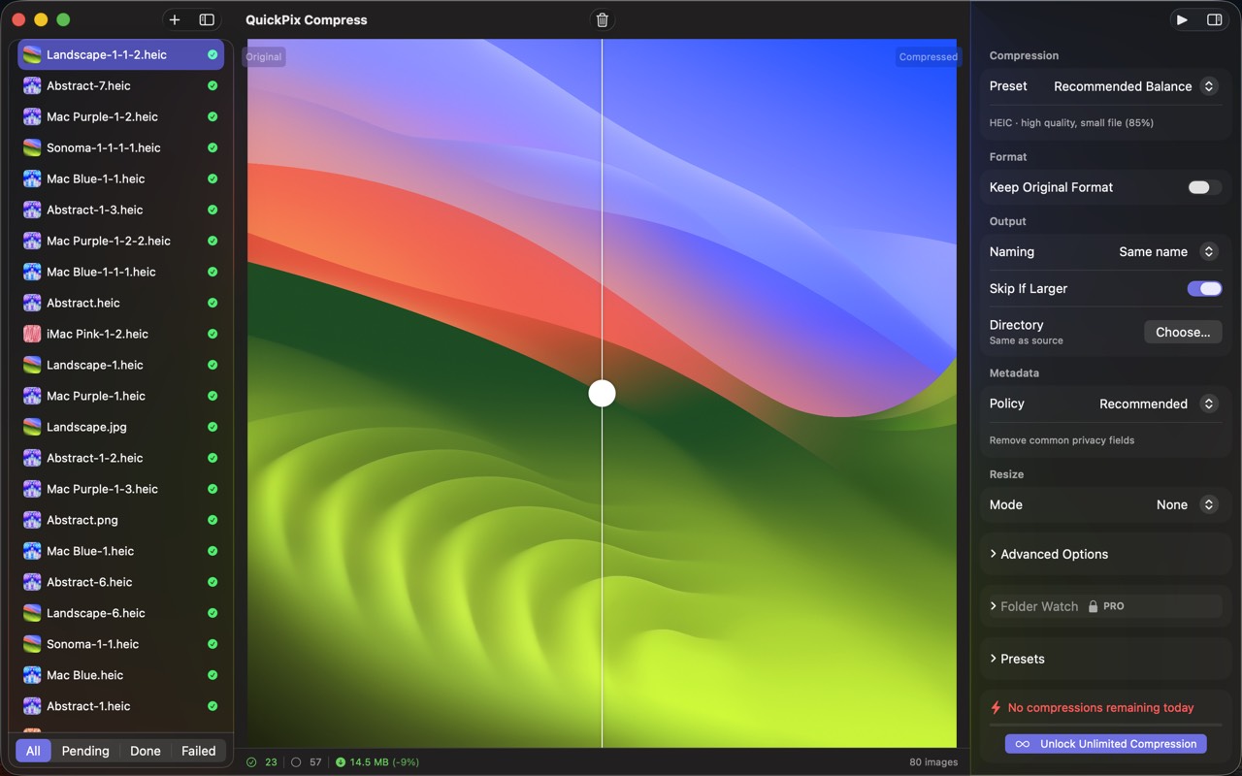
Task: Click the Abstract.png file icon
Action: click(32, 520)
